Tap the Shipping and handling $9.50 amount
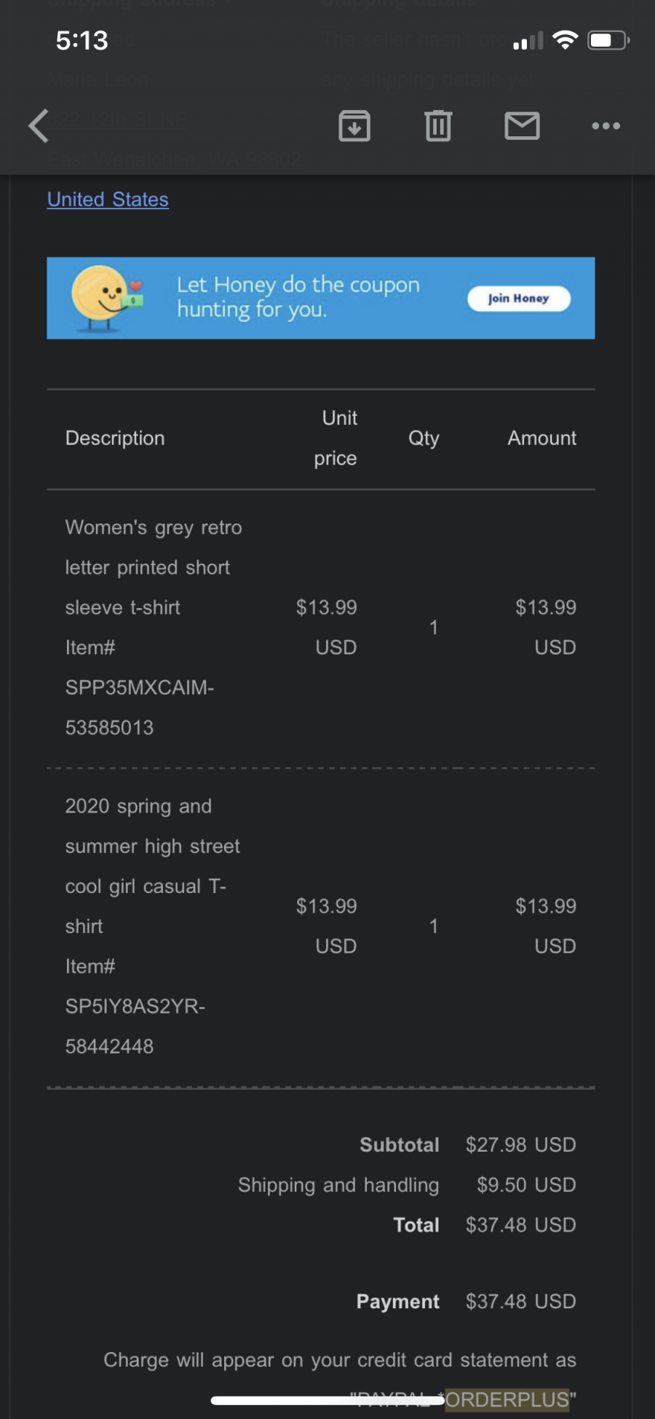This screenshot has height=1419, width=655. [526, 1184]
